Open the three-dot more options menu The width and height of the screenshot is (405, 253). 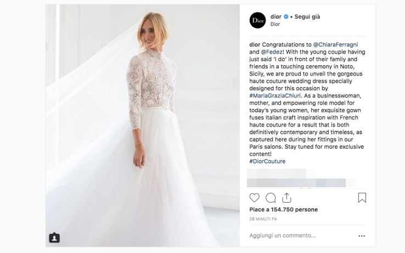362,235
